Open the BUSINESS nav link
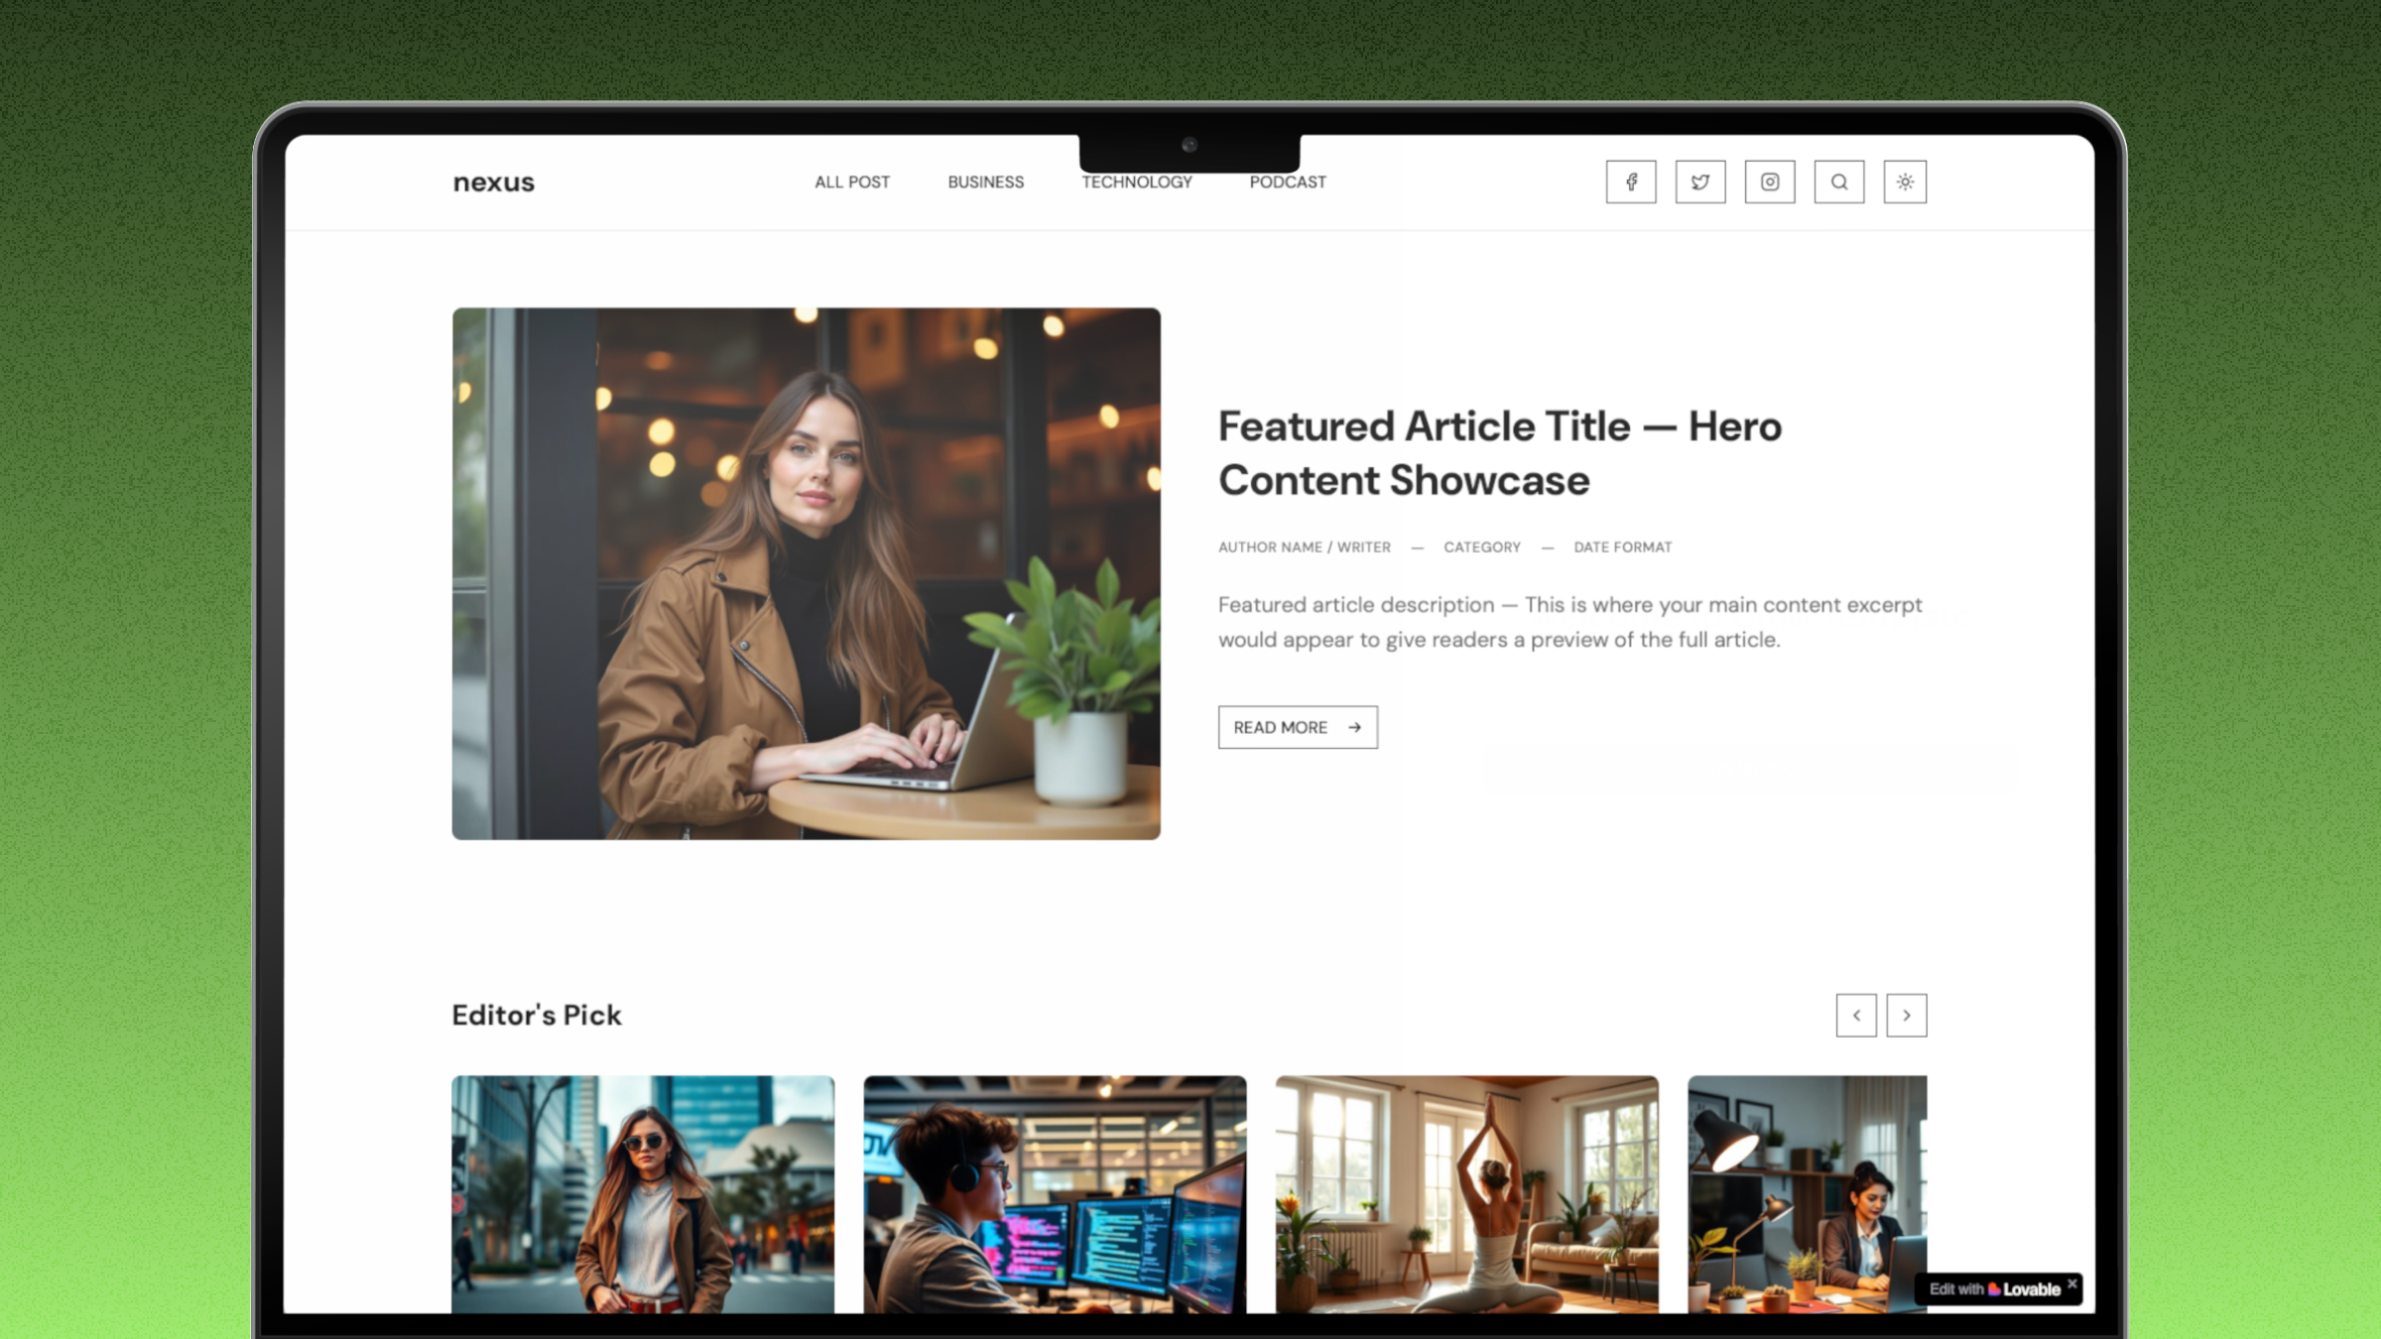 point(985,182)
